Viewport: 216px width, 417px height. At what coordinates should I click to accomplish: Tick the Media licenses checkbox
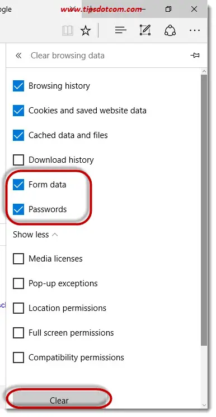(x=18, y=259)
